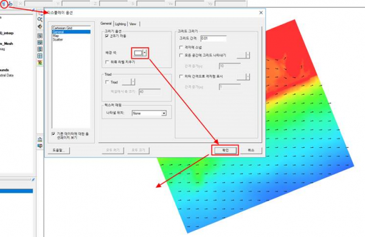Viewport: 365px width, 237px height.
Task: Click the plot wizard icon beside circled icon
Action: click(x=11, y=4)
